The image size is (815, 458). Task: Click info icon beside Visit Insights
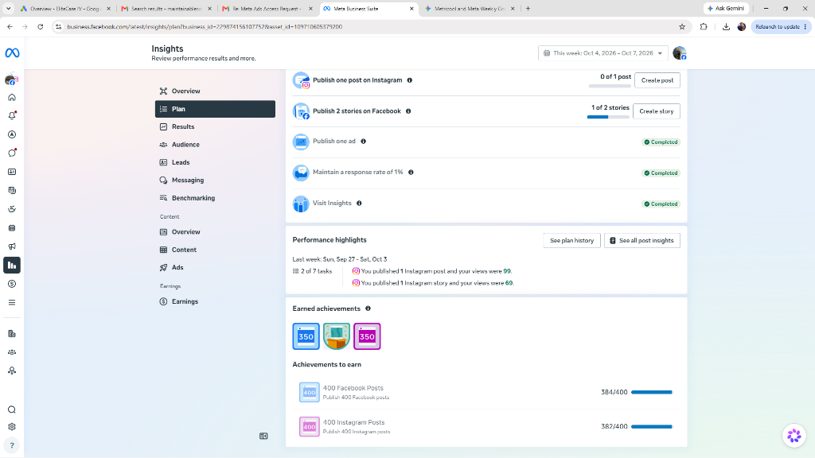click(359, 203)
